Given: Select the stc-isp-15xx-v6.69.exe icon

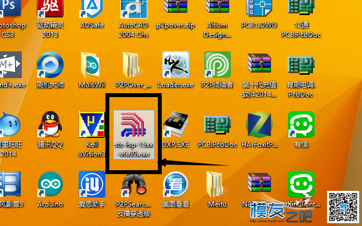Looking at the screenshot, I should pos(134,134).
